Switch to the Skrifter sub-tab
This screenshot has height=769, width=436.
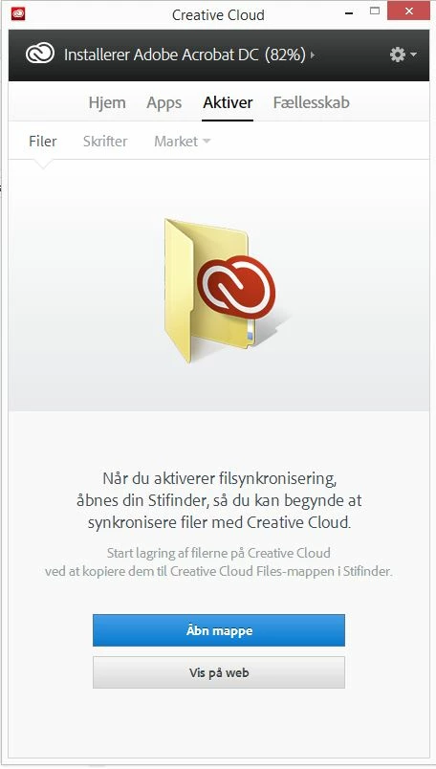(x=105, y=142)
